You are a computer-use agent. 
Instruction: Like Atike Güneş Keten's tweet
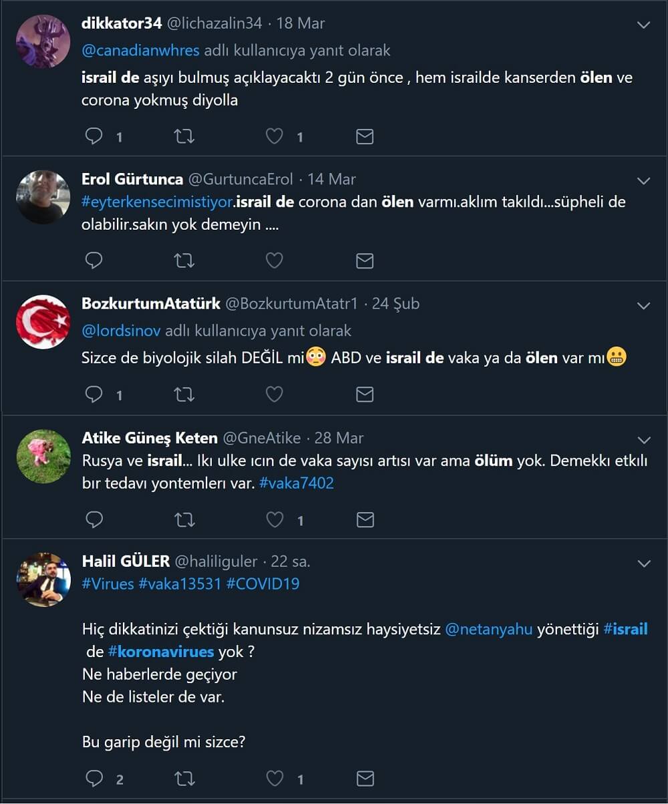(275, 520)
